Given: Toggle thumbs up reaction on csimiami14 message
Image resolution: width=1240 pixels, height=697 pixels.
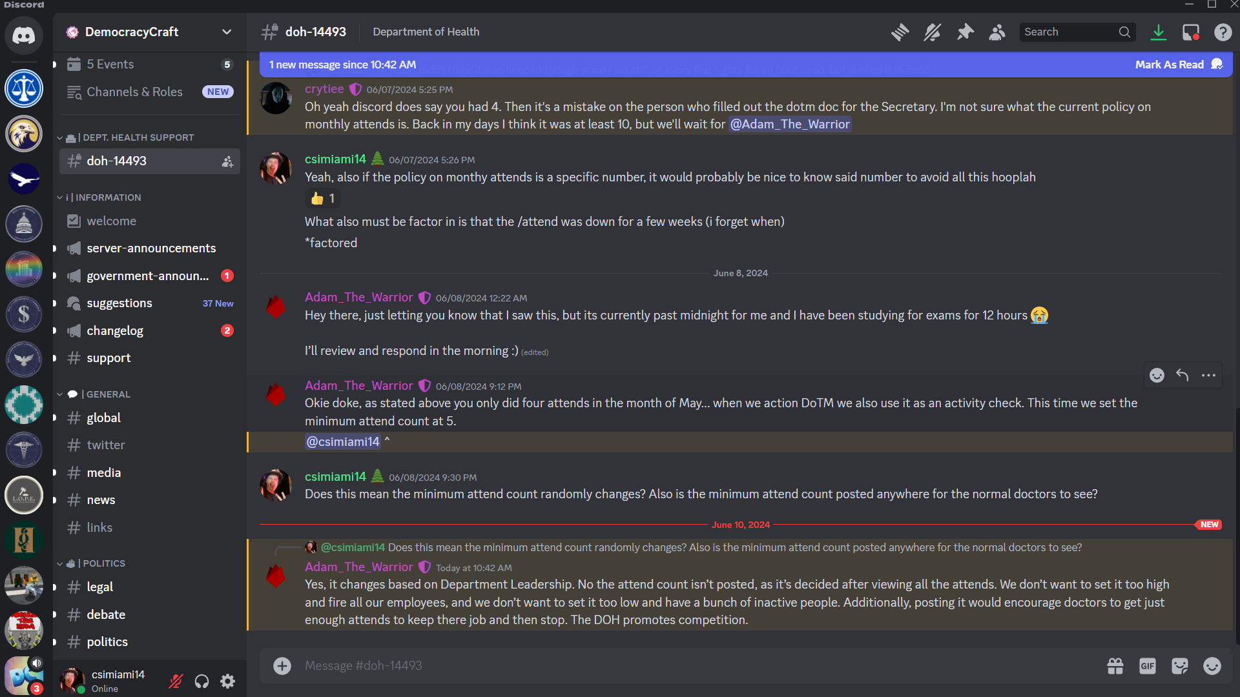Looking at the screenshot, I should point(323,198).
